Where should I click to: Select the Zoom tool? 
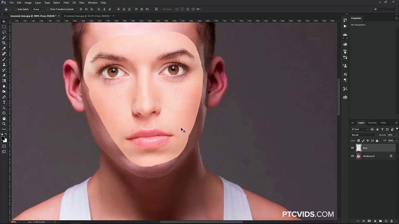coord(4,124)
